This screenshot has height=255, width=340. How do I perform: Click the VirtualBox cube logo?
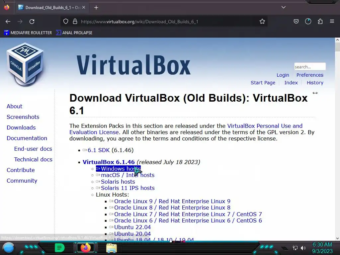point(25,65)
